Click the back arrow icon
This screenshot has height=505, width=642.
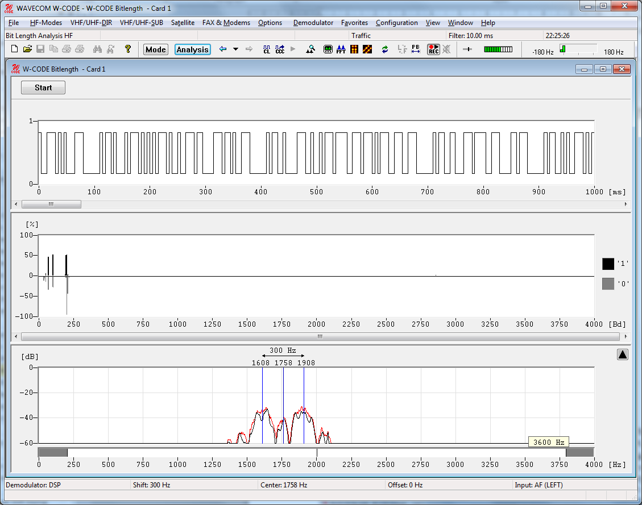(223, 49)
